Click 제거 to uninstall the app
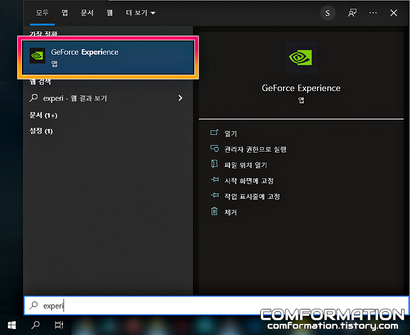 pyautogui.click(x=230, y=212)
